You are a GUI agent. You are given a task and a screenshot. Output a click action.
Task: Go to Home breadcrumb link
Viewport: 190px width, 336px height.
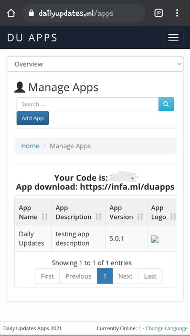[x=30, y=146]
